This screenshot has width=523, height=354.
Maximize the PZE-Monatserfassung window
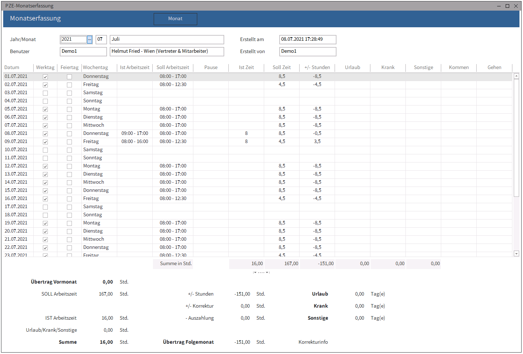507,6
